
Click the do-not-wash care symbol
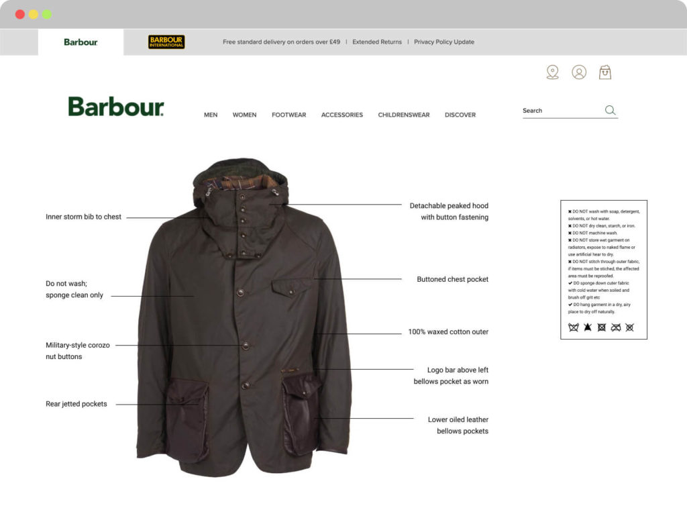click(x=573, y=327)
